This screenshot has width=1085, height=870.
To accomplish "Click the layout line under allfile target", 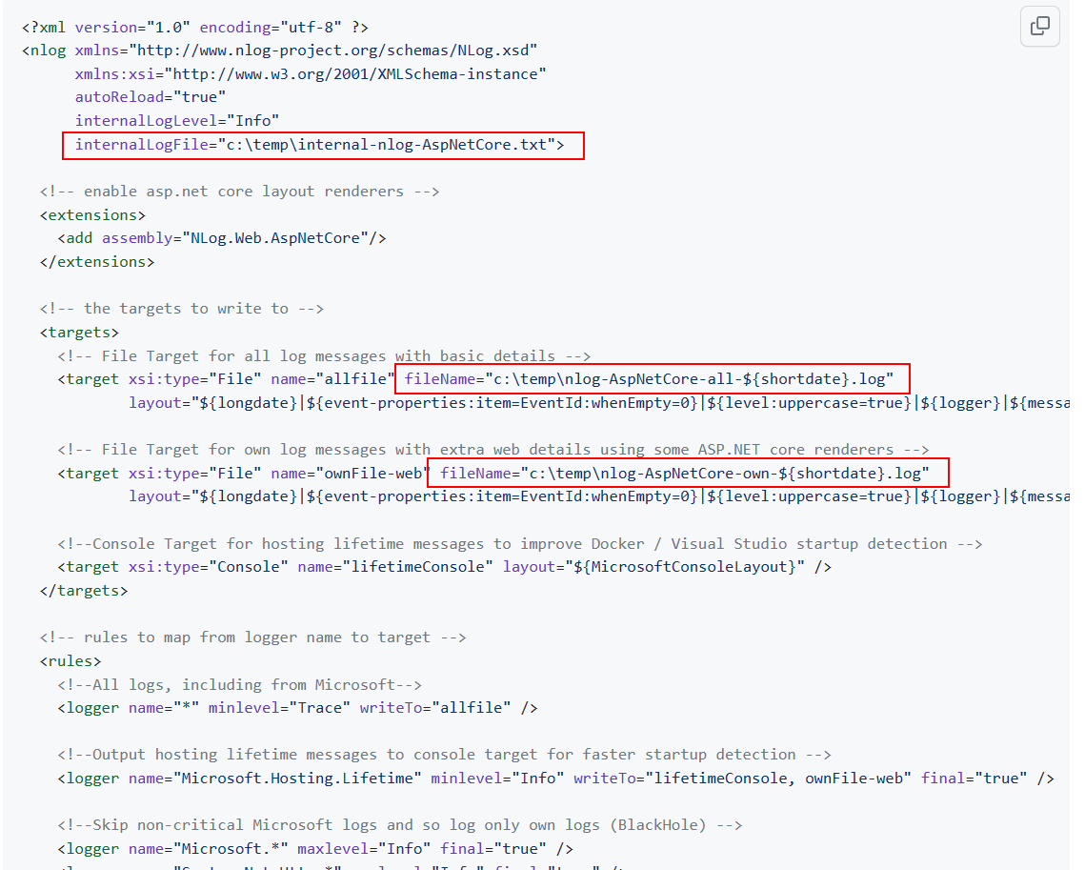I will point(599,403).
